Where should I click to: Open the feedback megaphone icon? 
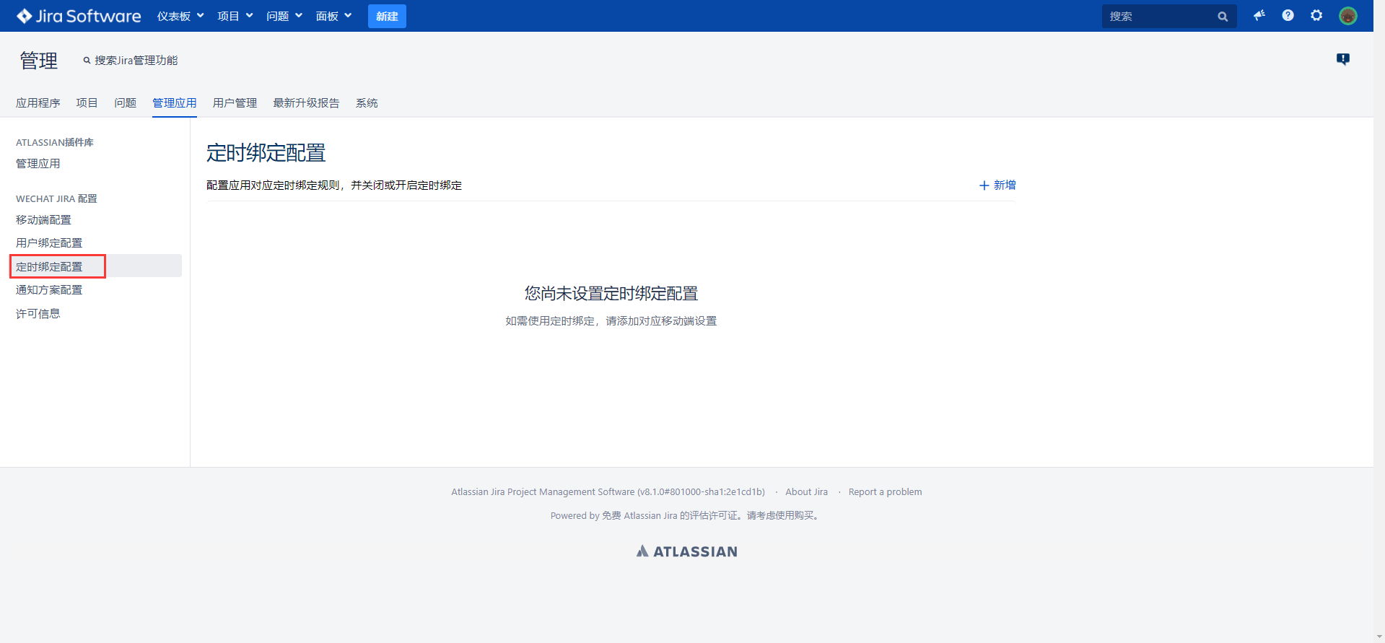tap(1259, 16)
